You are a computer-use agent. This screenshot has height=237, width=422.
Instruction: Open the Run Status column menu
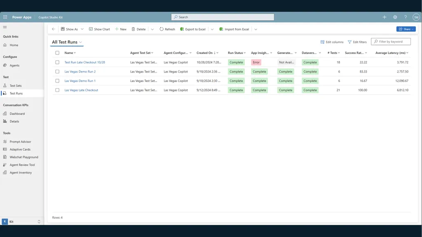237,53
